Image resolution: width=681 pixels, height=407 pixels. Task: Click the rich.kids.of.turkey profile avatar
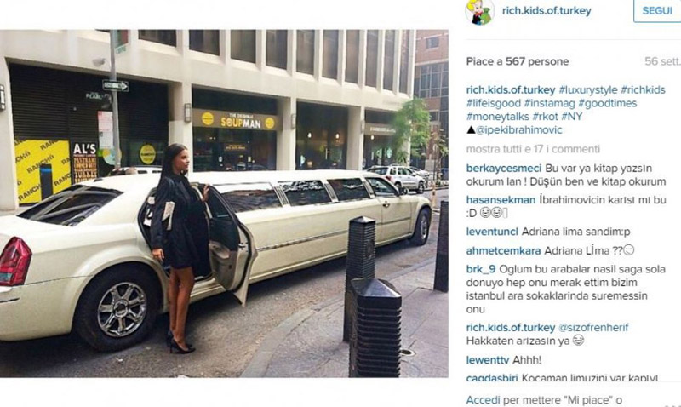pos(479,12)
